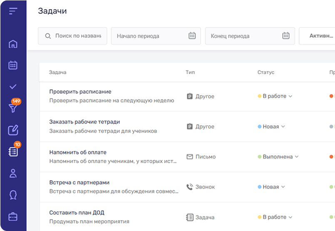
Task: Open the Составить план ДОД task
Action: [x=77, y=213]
